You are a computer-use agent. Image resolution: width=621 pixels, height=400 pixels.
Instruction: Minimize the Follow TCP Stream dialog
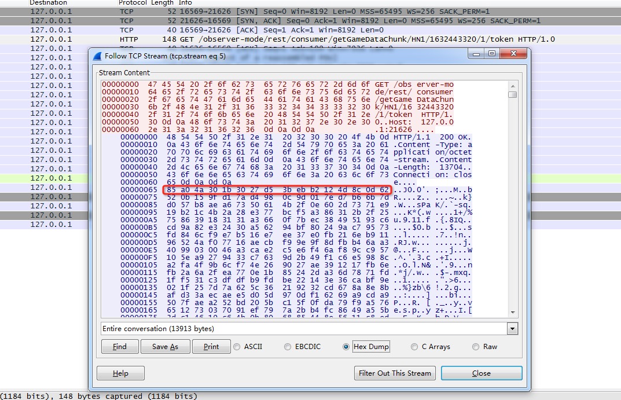coord(476,53)
